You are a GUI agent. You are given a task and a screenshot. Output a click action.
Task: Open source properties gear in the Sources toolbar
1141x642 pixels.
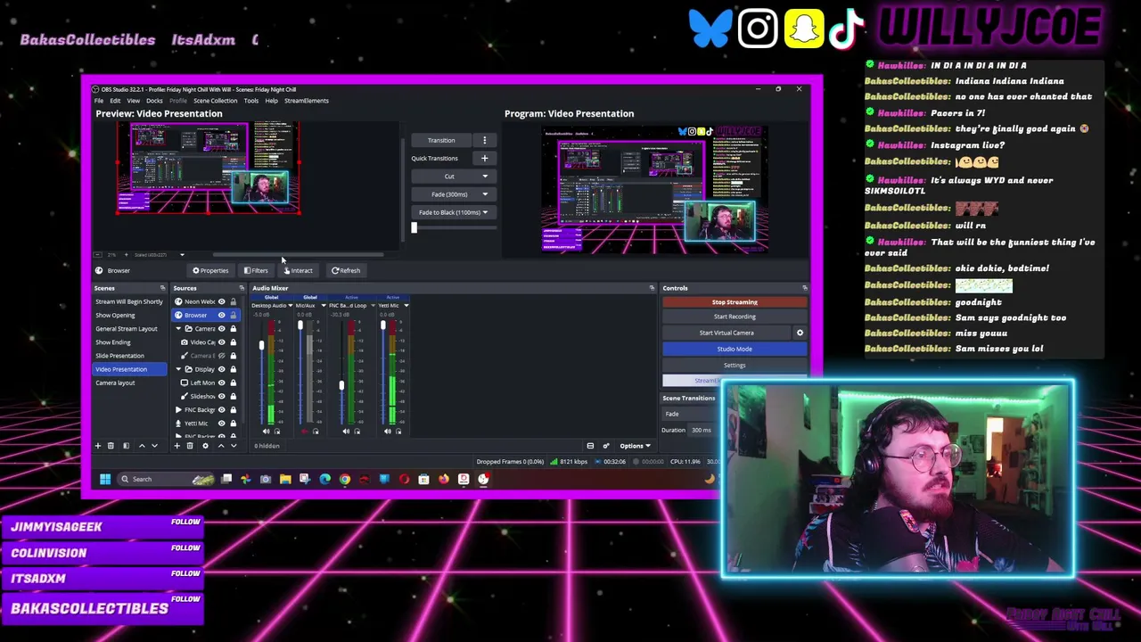[205, 446]
